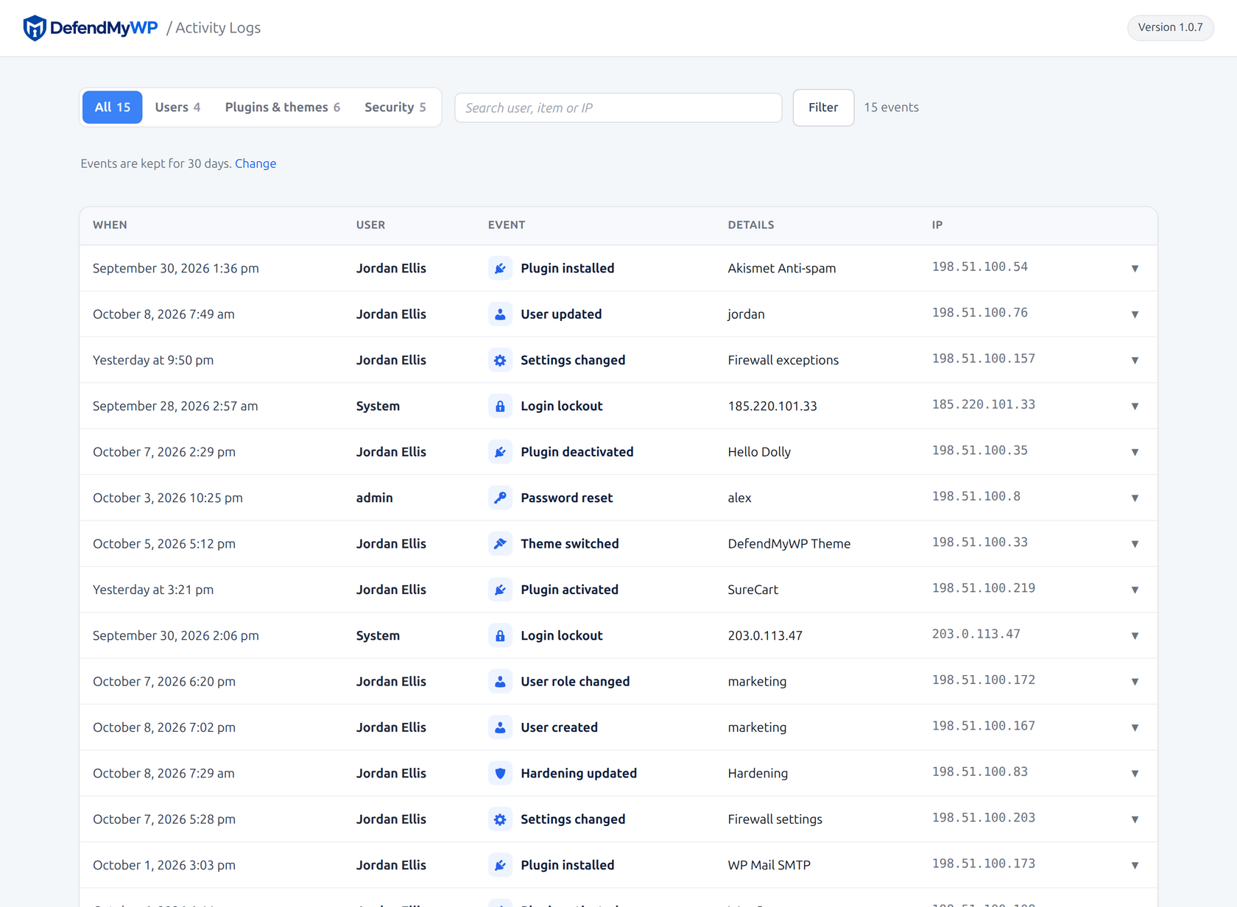Click the EVENT column header
The image size is (1237, 907).
click(507, 225)
